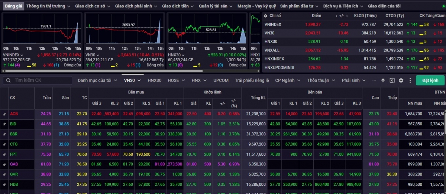Click the GVR ticker symbol

tap(14, 174)
